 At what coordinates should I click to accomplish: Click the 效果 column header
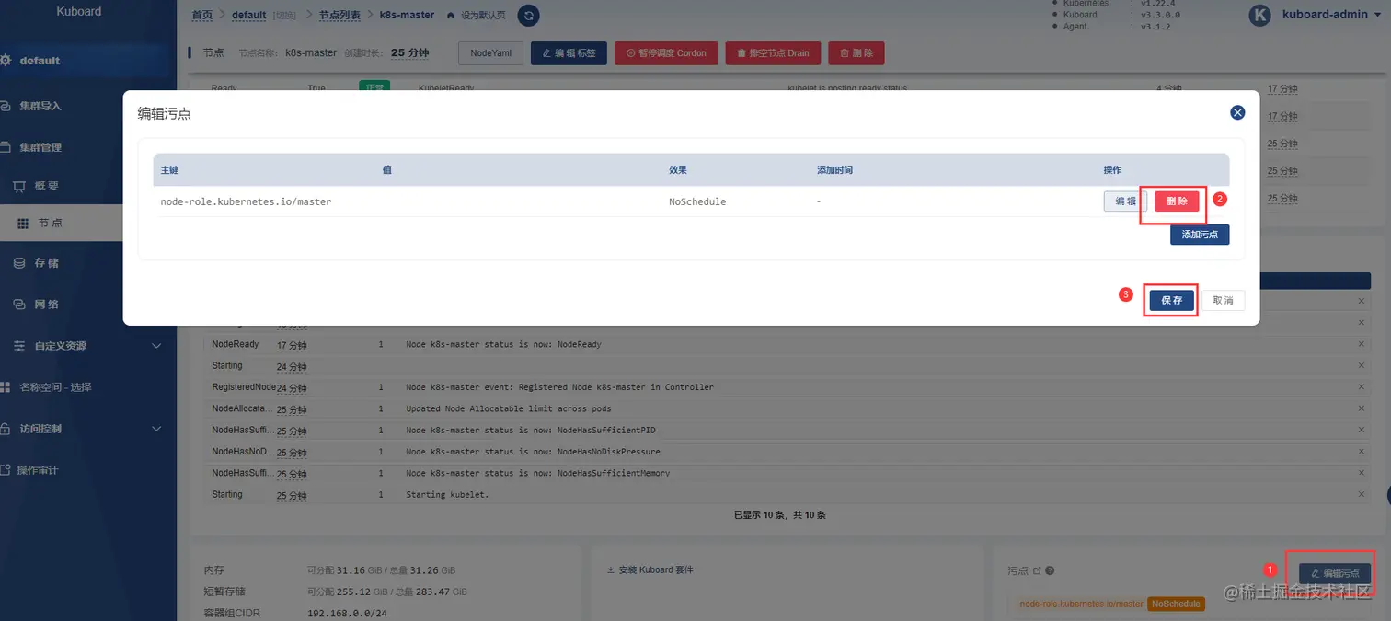(678, 170)
